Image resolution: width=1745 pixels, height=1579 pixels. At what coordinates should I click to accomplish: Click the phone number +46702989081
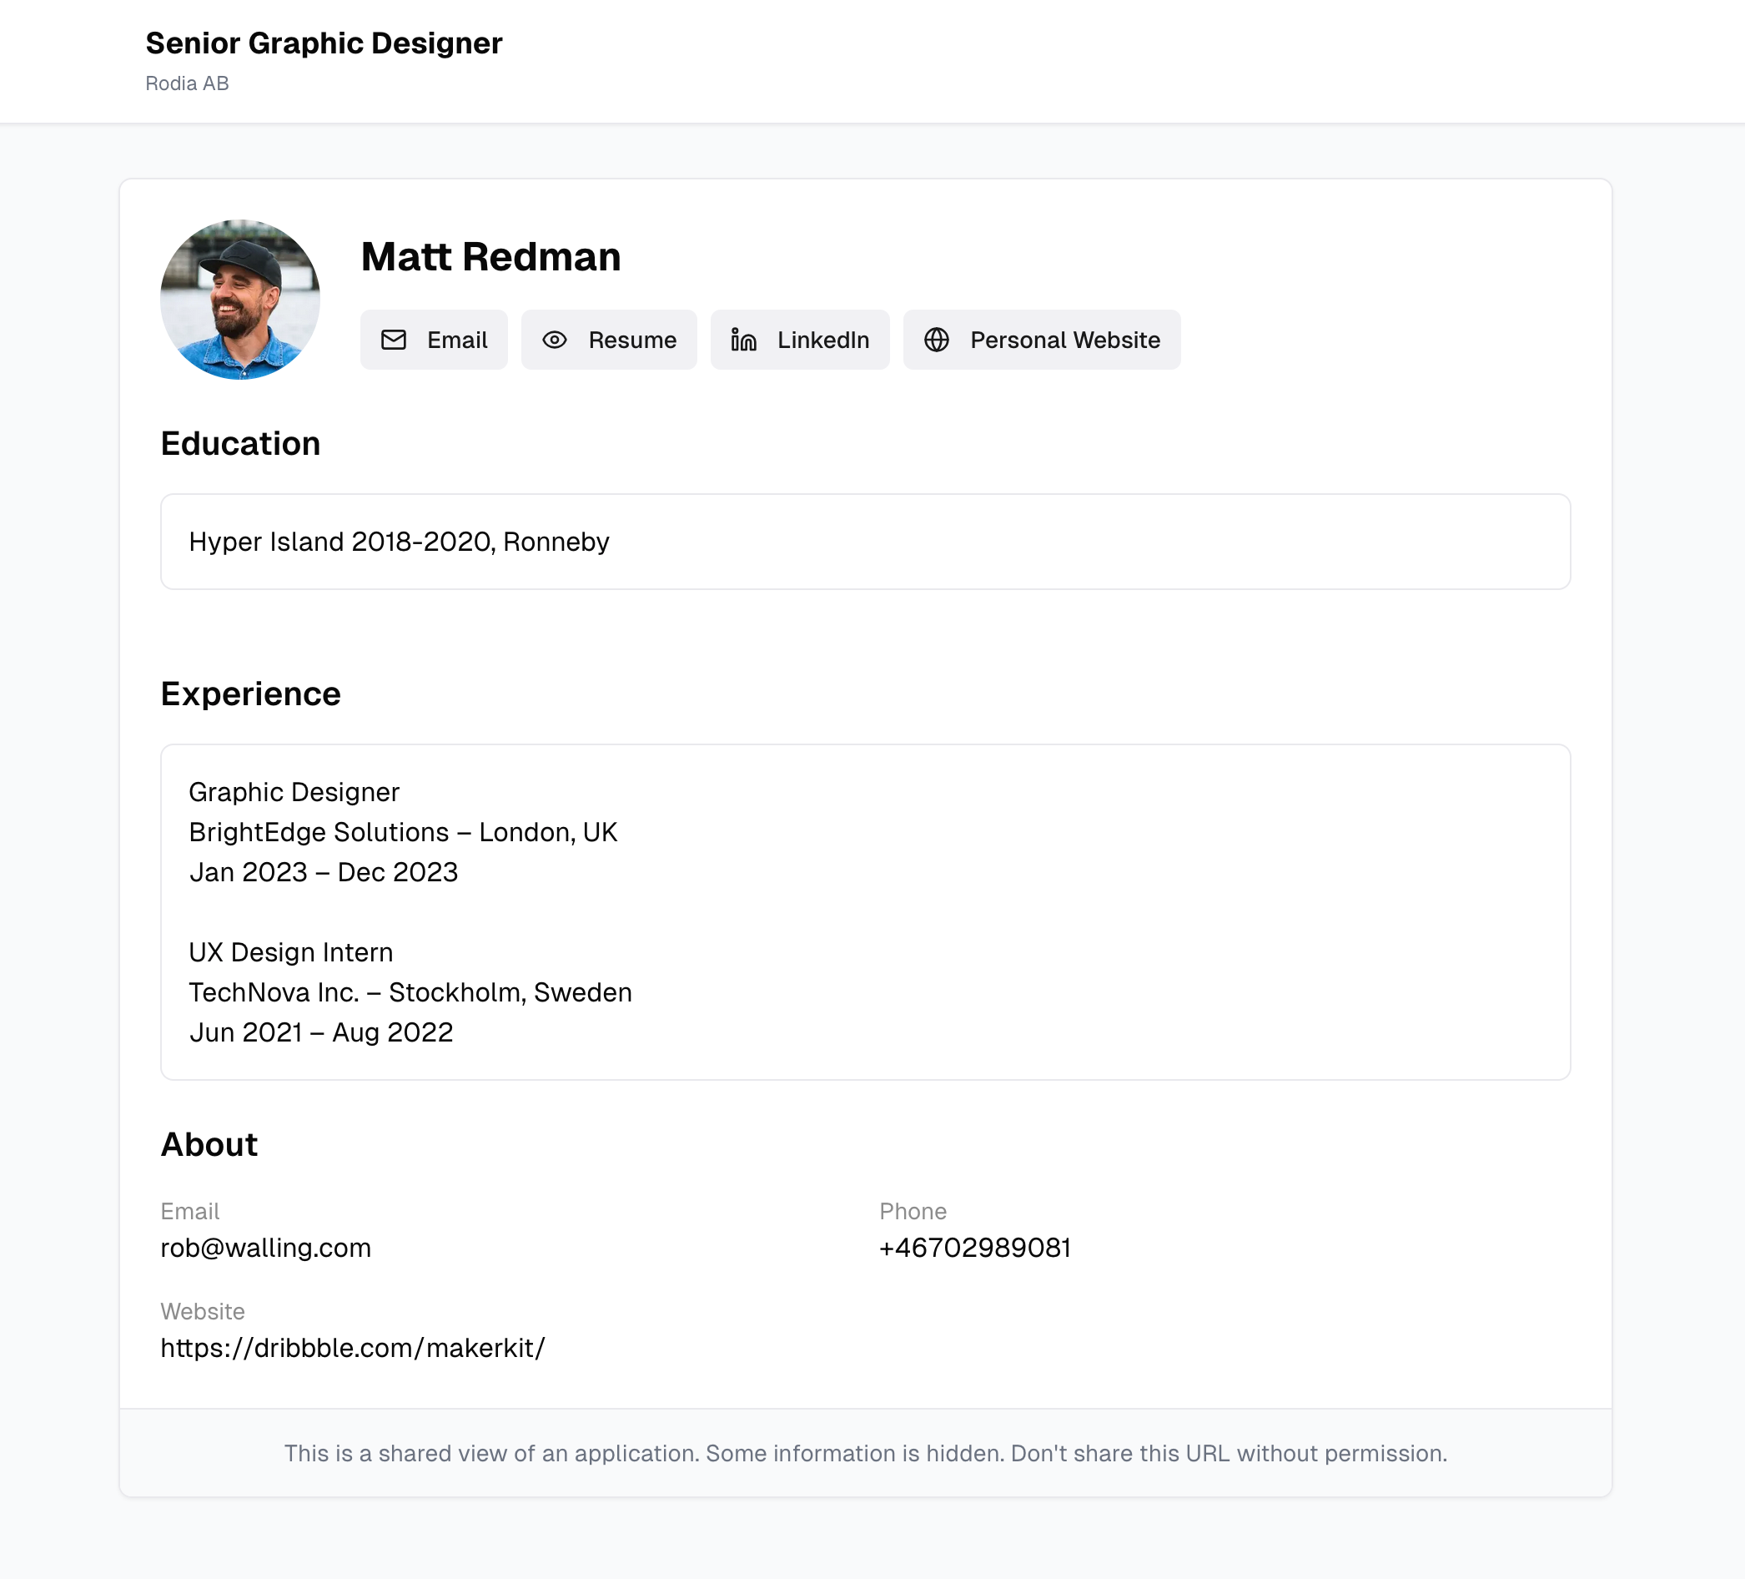(974, 1248)
